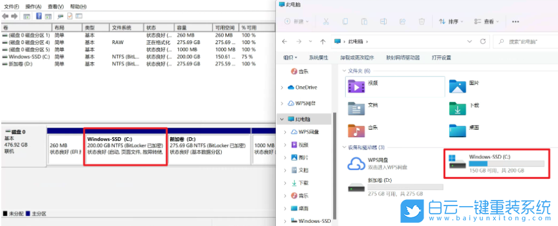The image size is (558, 226).
Task: Expand OneDrive in navigation pane
Action: point(281,88)
